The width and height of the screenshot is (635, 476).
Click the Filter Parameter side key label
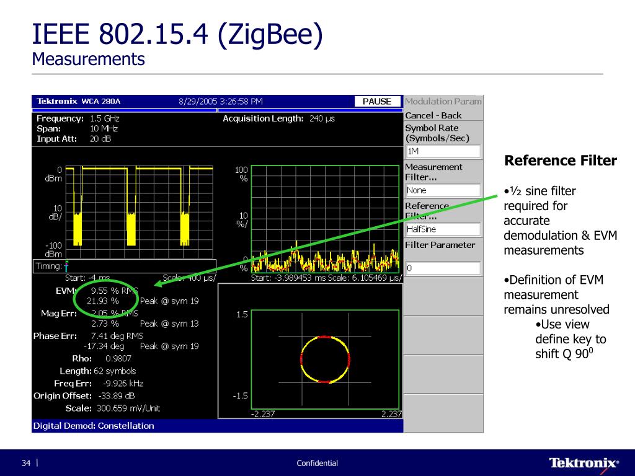[440, 245]
